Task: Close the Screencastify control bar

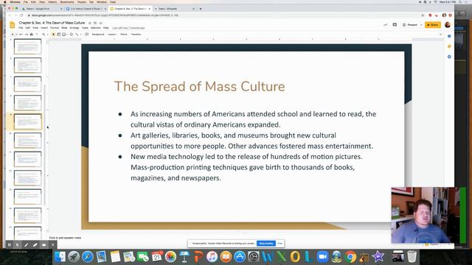Action: 52,245
